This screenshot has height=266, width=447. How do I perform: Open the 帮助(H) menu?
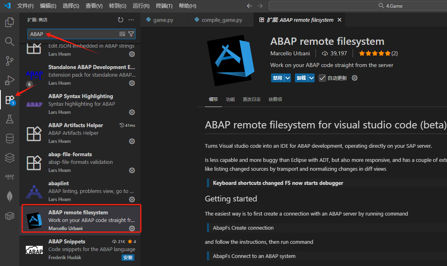(x=188, y=6)
